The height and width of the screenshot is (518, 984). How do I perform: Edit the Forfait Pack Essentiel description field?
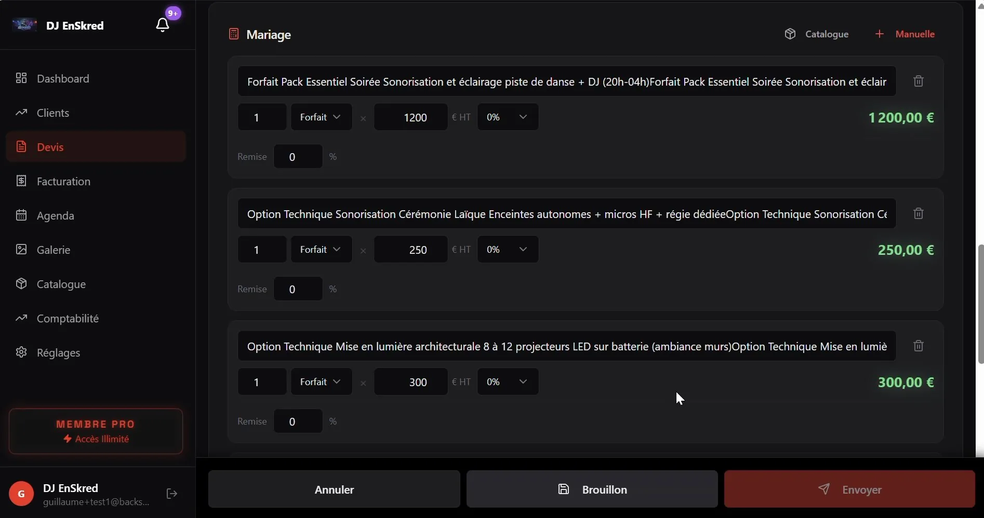tap(567, 81)
